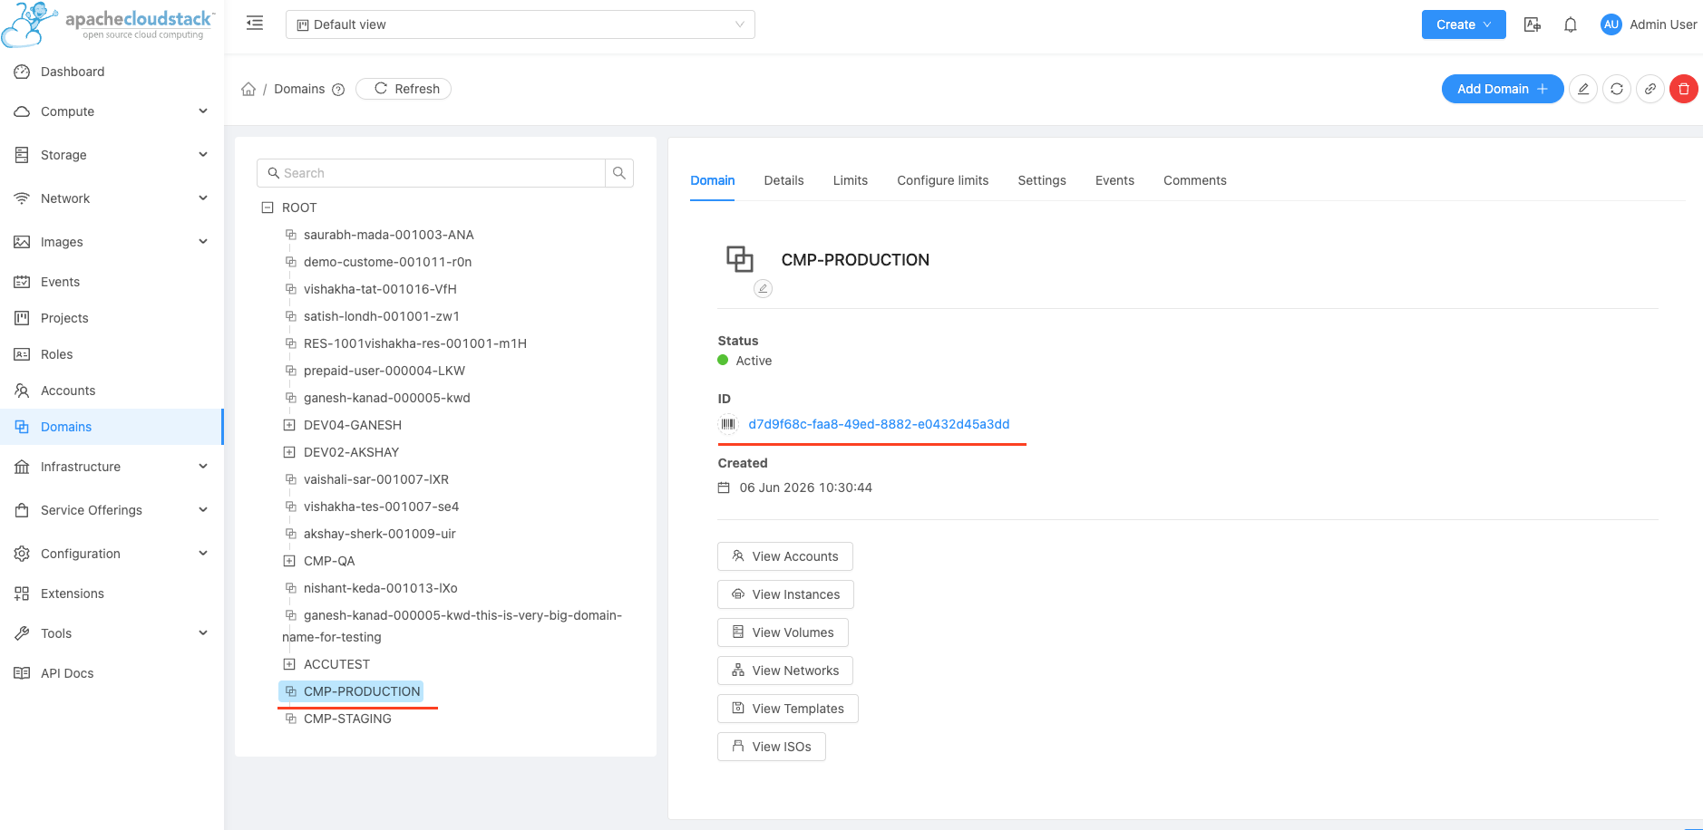1703x830 pixels.
Task: Open the Default view dropdown
Action: [x=521, y=24]
